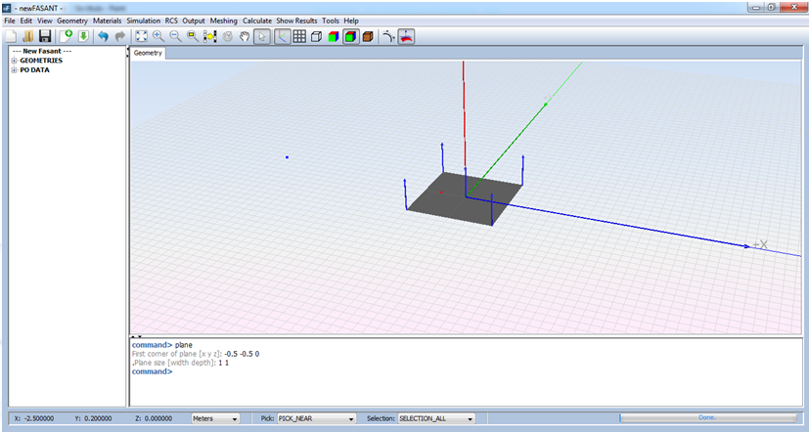Click the New file icon
The width and height of the screenshot is (809, 432).
point(11,36)
